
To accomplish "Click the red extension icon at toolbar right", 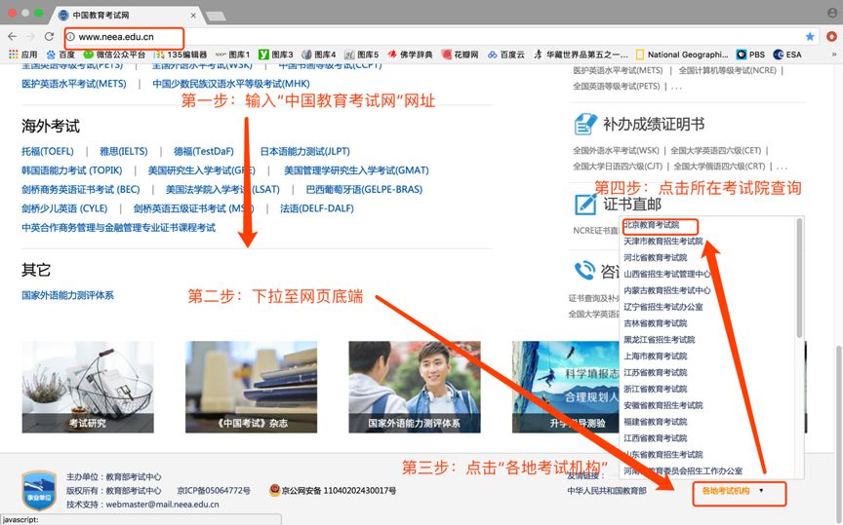I will pos(831,36).
